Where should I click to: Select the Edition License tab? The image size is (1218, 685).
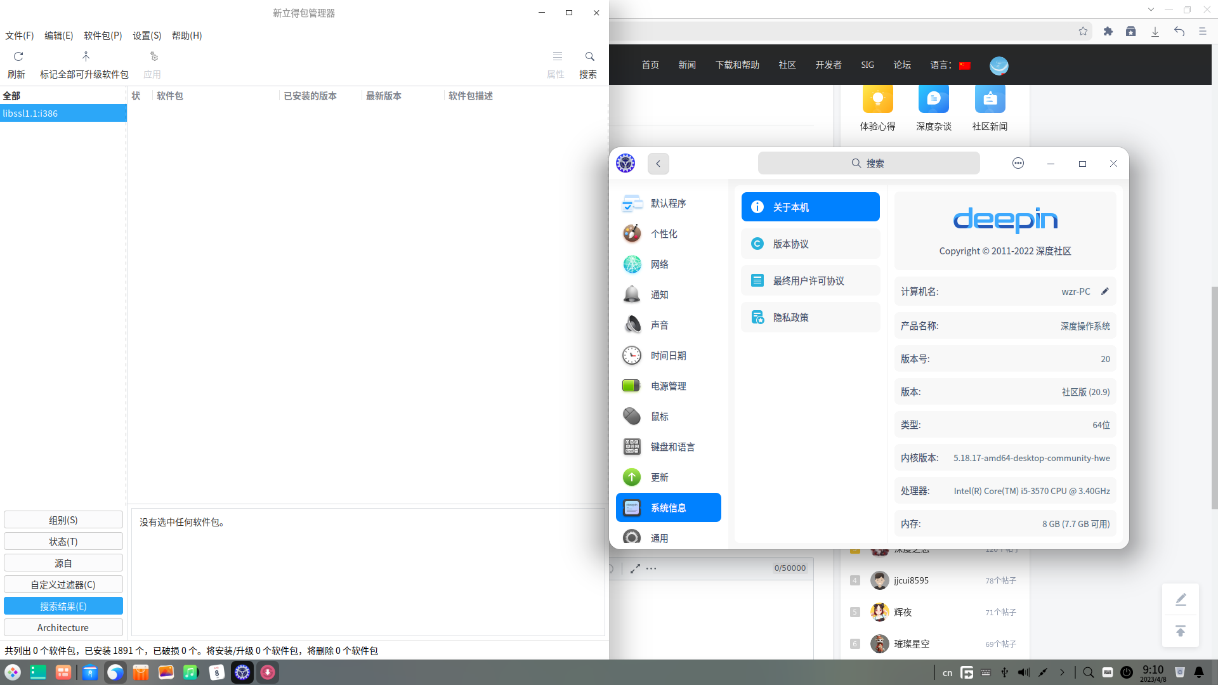(810, 244)
